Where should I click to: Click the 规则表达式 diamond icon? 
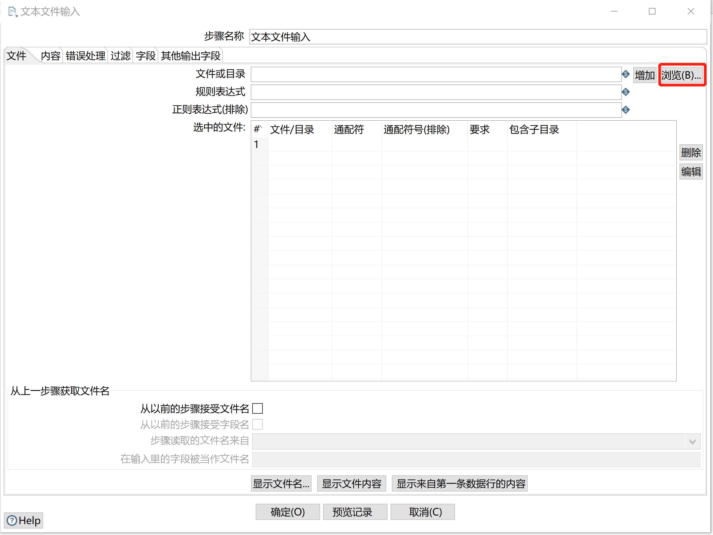625,92
